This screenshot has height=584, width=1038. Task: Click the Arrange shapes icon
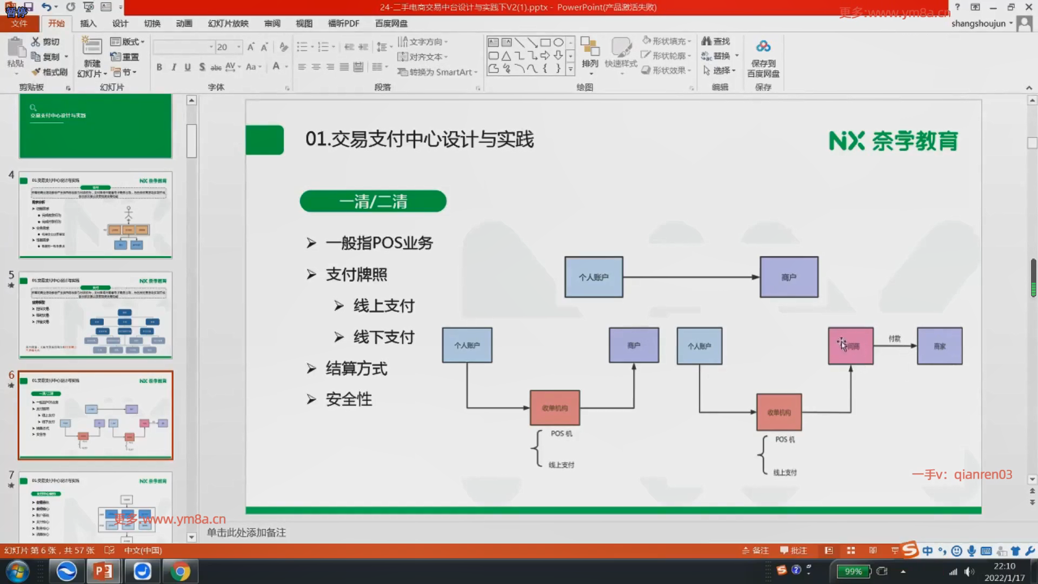(x=590, y=48)
